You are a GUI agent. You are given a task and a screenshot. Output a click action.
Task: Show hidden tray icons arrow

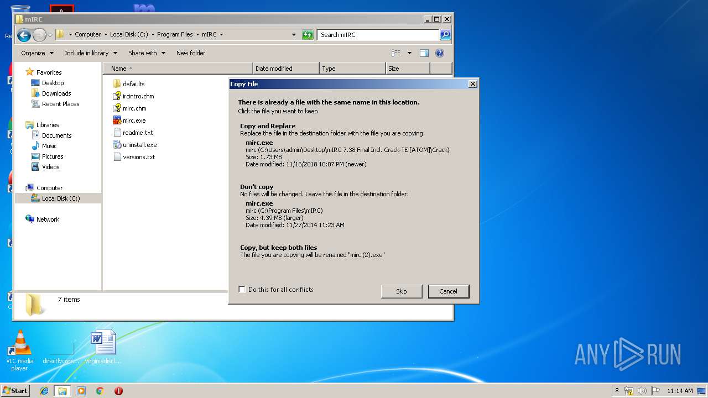(617, 391)
